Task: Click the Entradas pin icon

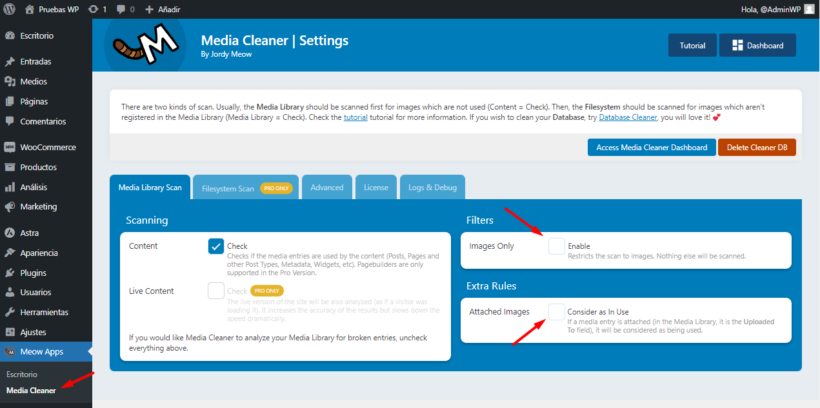Action: 10,62
